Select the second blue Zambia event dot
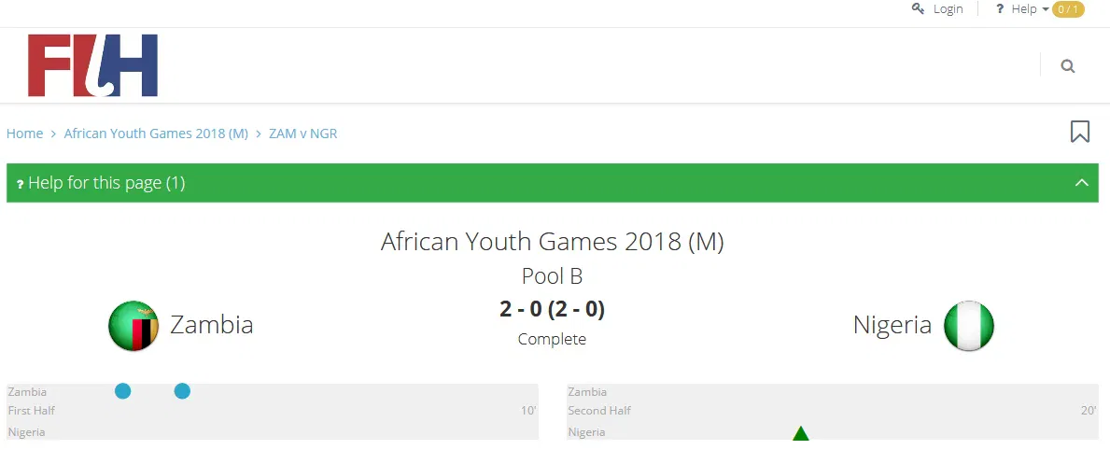 click(182, 391)
